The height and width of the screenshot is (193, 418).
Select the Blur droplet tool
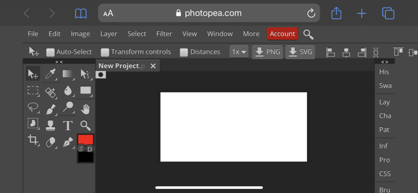pyautogui.click(x=68, y=91)
